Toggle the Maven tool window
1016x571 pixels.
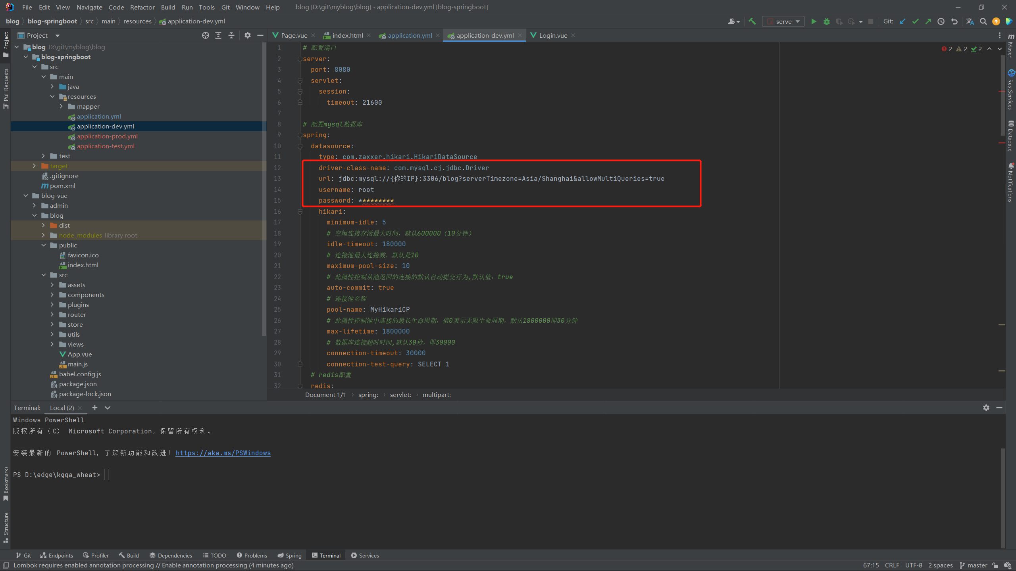click(1011, 47)
